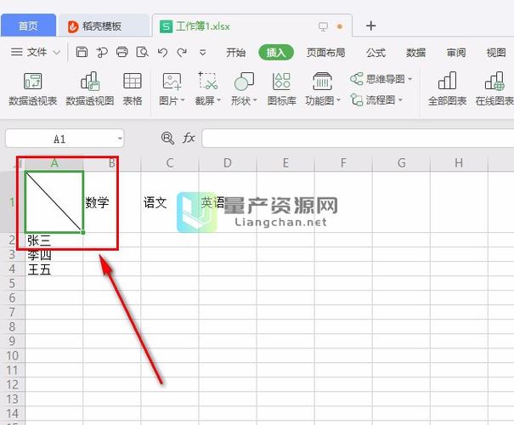Select row 5 header
Viewport: 514px width, 425px height.
12,283
